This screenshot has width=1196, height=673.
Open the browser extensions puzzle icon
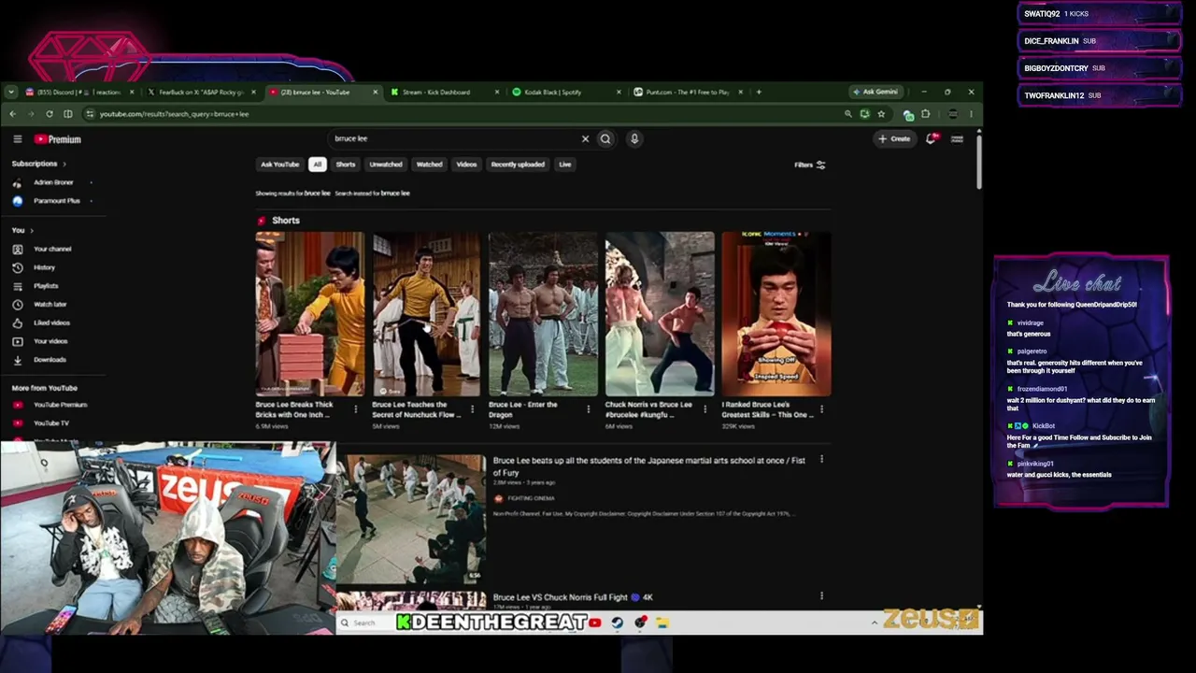coord(925,114)
